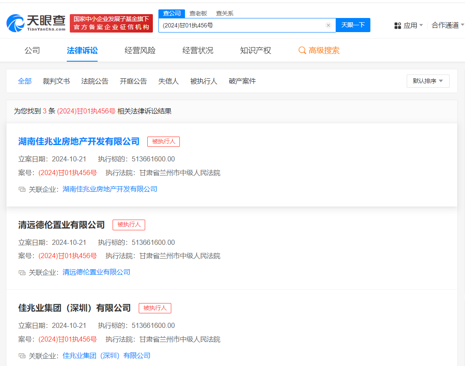465x366 pixels.
Task: Click the search input field
Action: pyautogui.click(x=242, y=25)
